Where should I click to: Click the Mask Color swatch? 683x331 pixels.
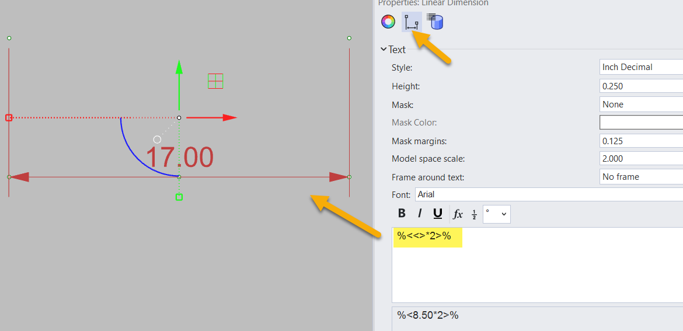[641, 123]
